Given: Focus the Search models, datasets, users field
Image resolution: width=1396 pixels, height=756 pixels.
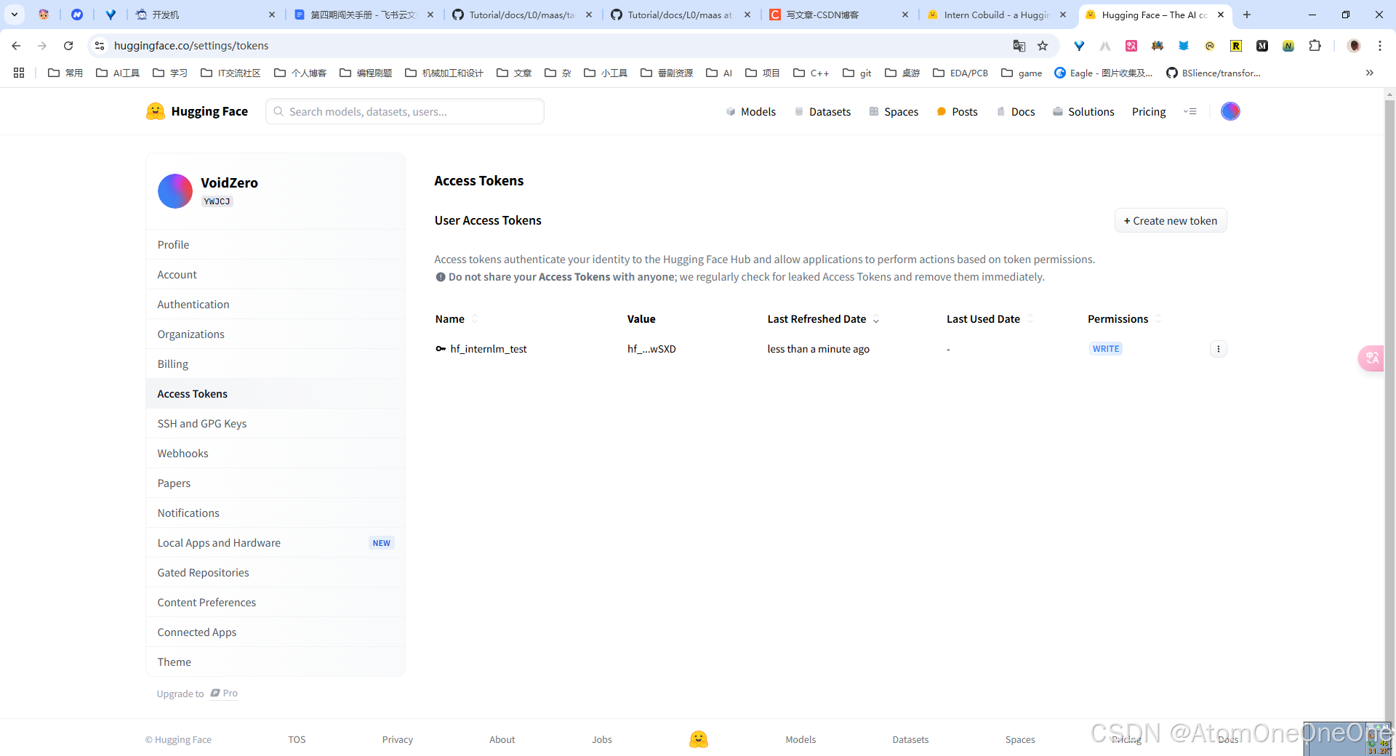Looking at the screenshot, I should (x=405, y=111).
